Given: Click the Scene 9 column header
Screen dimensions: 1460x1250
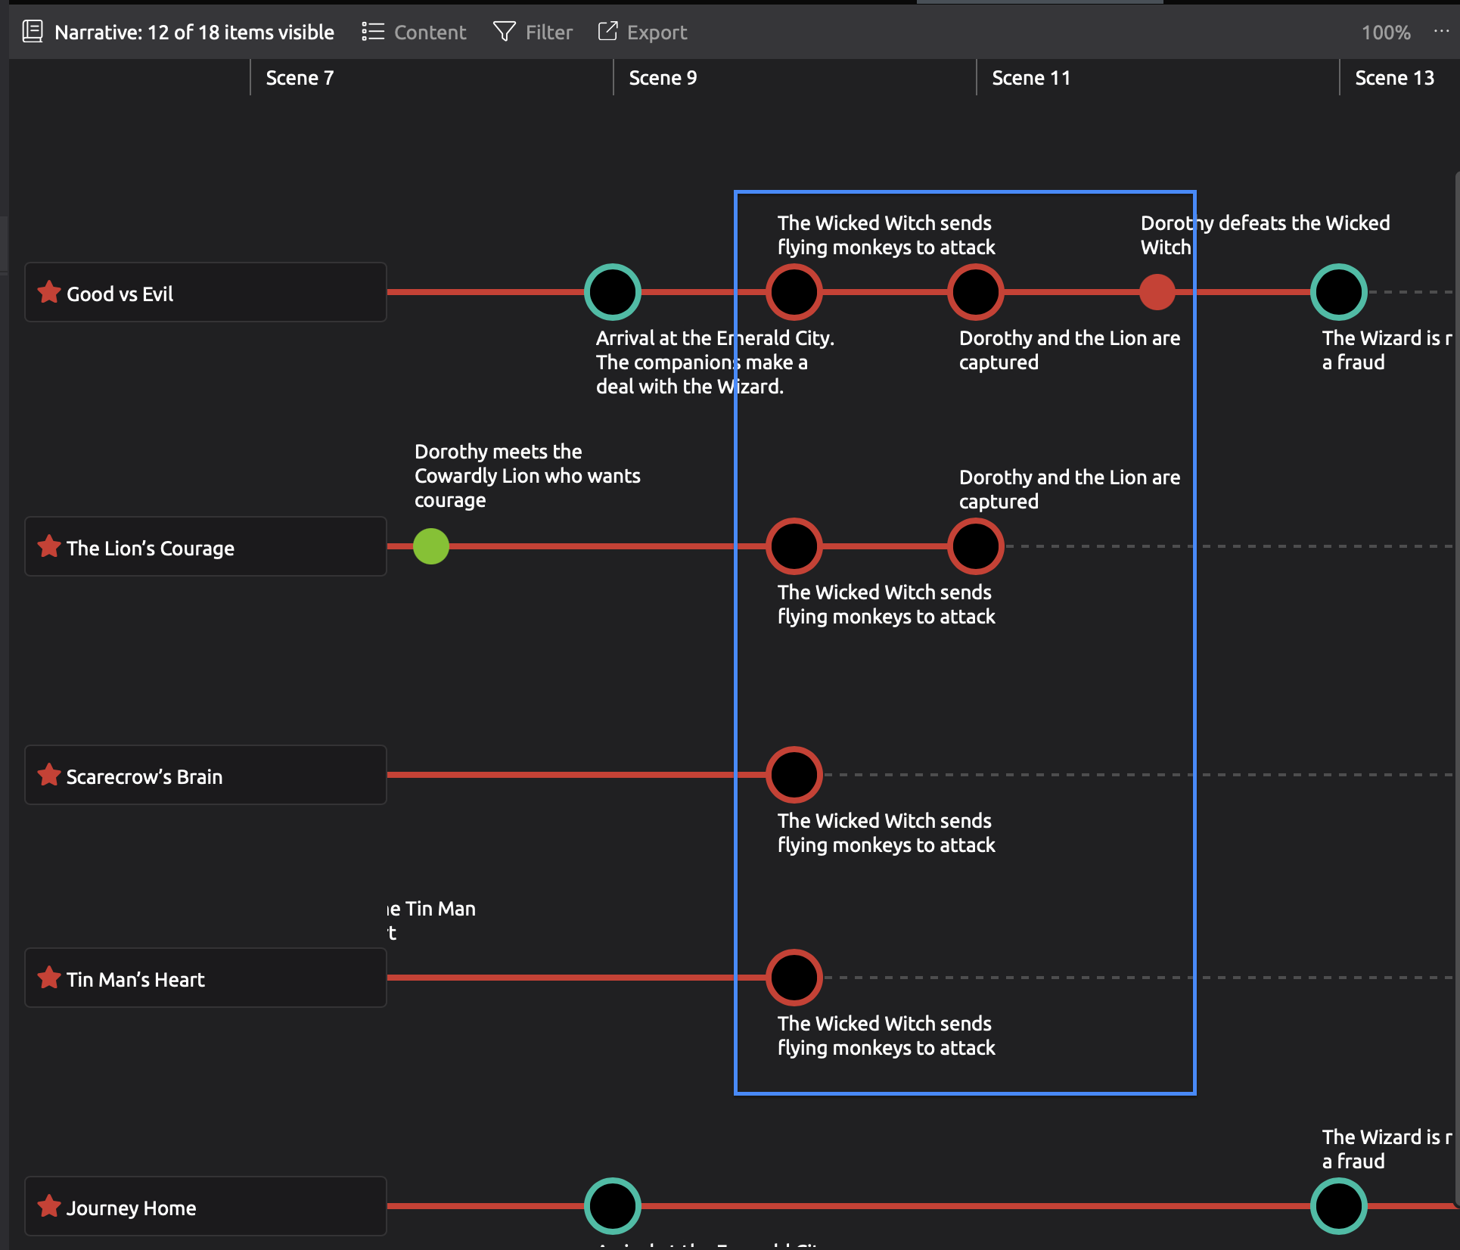Looking at the screenshot, I should pos(663,78).
